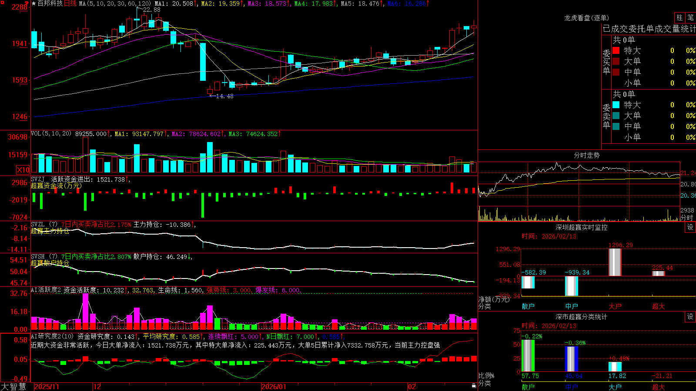Click the 超赢资金流(万元) label
The image size is (696, 391).
(56, 186)
